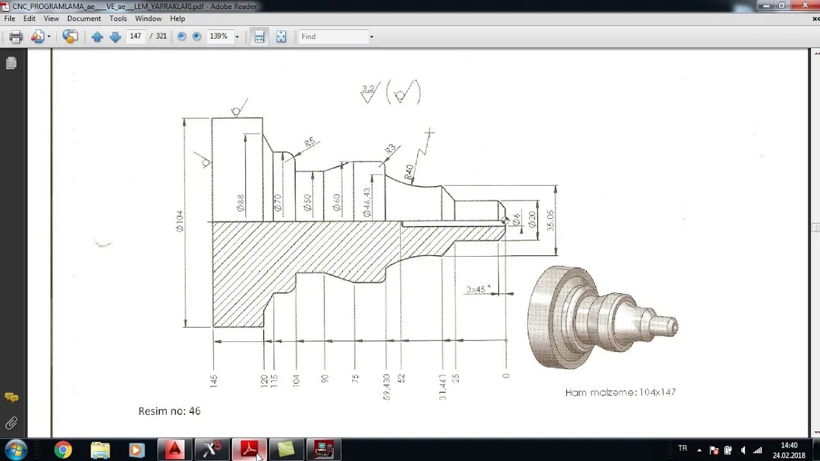Click the Ø88 dimension label
The image size is (820, 461).
pyautogui.click(x=240, y=203)
